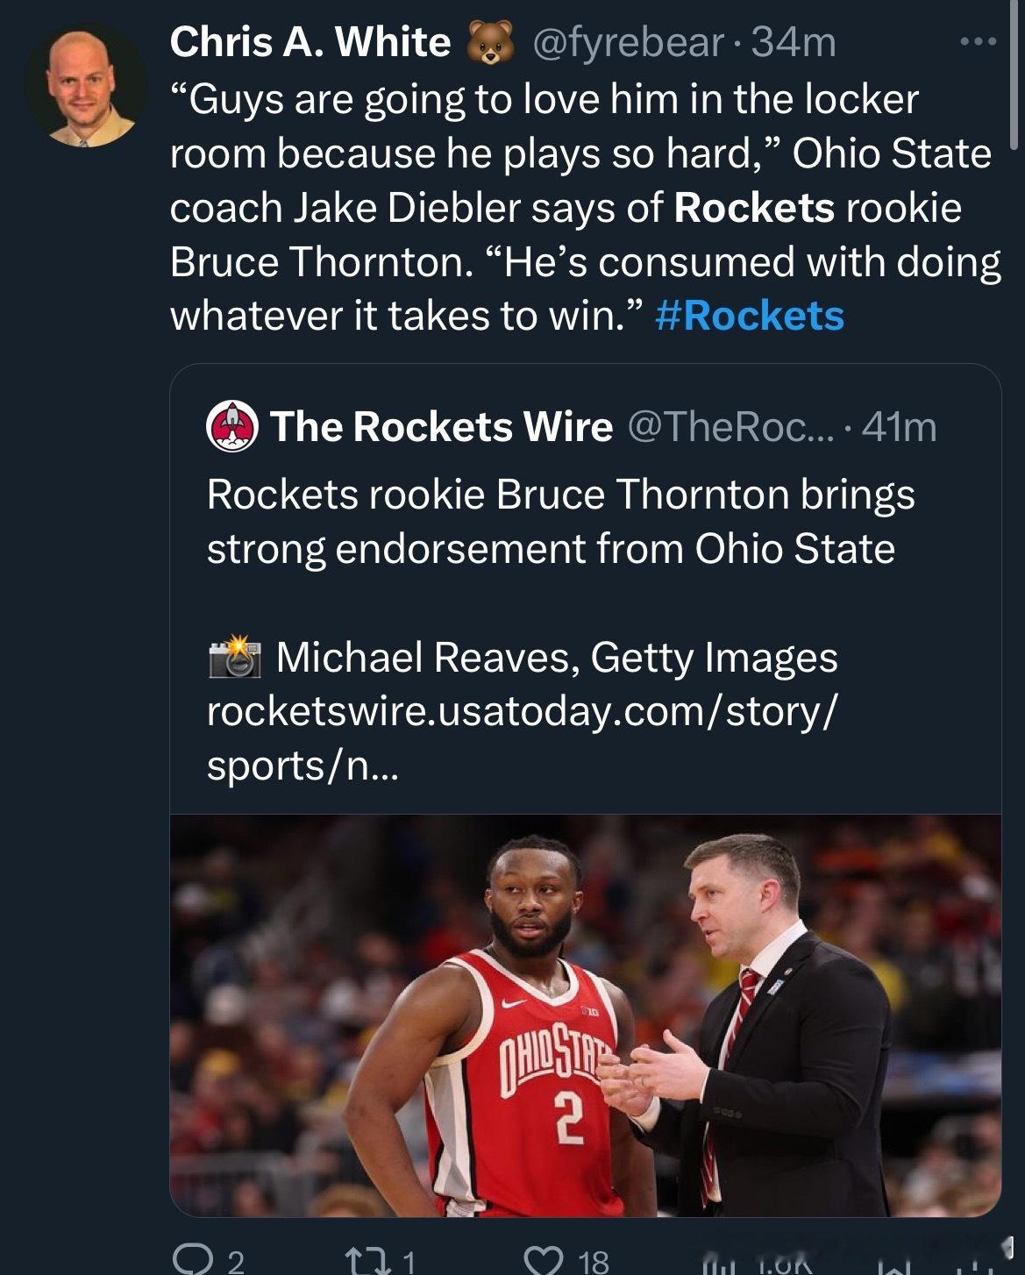
Task: Open @fyrebear handle link
Action: (628, 42)
